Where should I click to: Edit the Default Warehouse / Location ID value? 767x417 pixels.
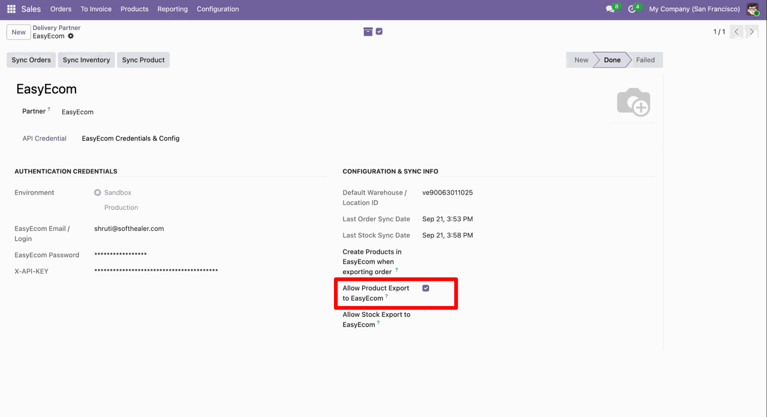click(x=447, y=193)
